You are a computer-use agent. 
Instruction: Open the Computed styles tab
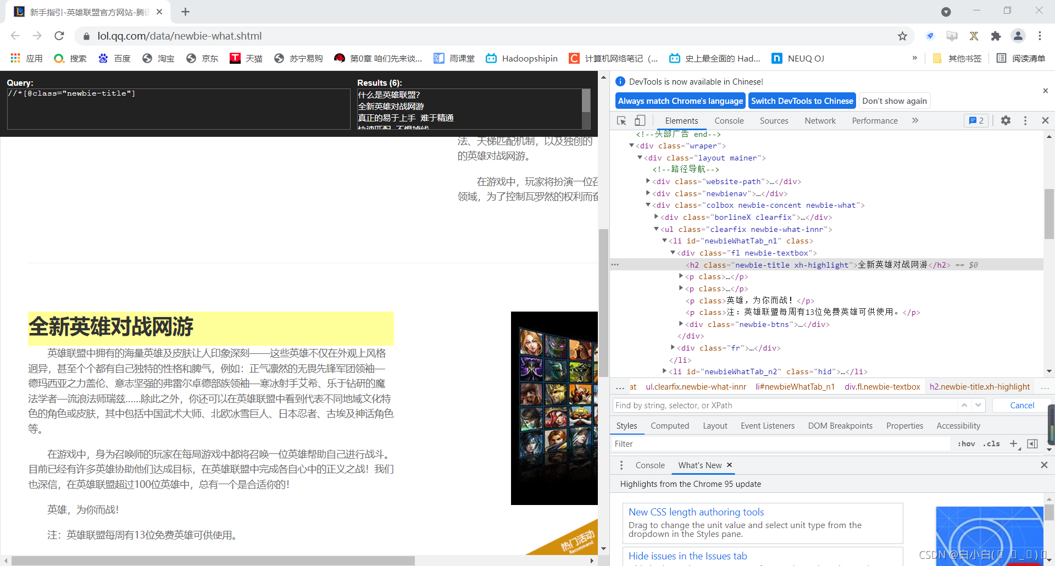coord(669,425)
